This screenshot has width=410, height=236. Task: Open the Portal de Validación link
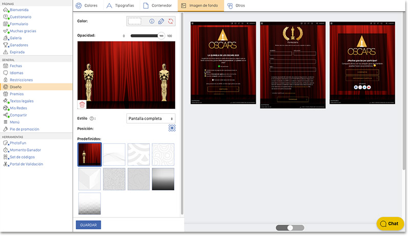click(x=27, y=164)
